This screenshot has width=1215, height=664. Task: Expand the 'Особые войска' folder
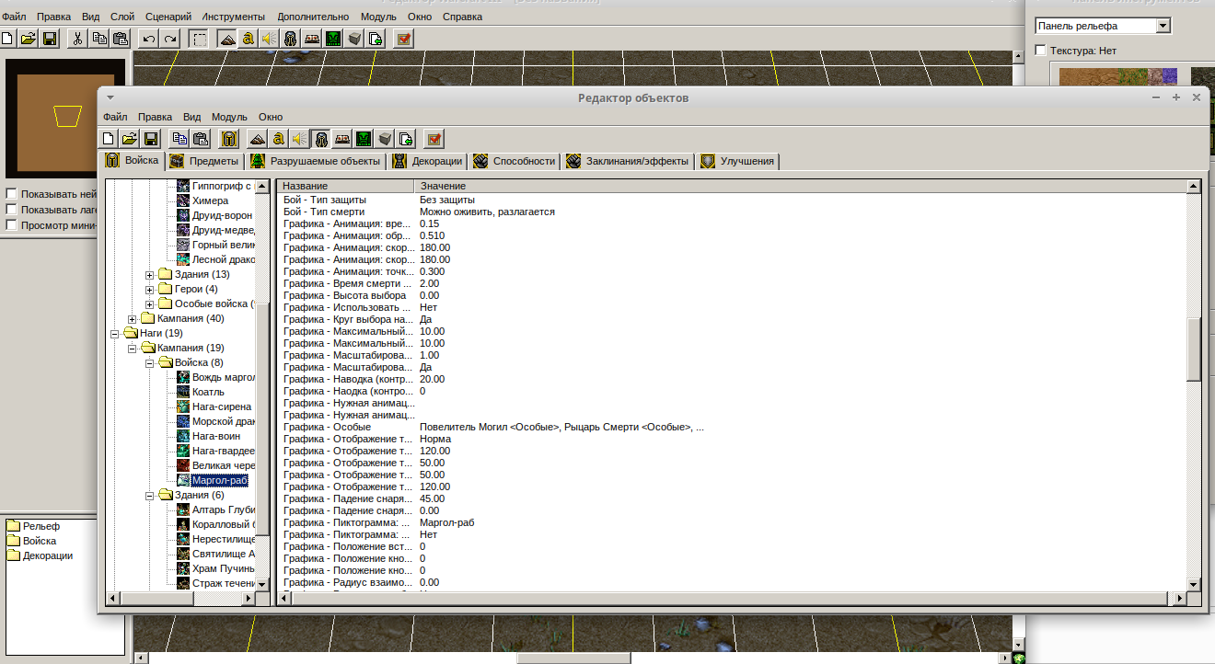coord(151,304)
